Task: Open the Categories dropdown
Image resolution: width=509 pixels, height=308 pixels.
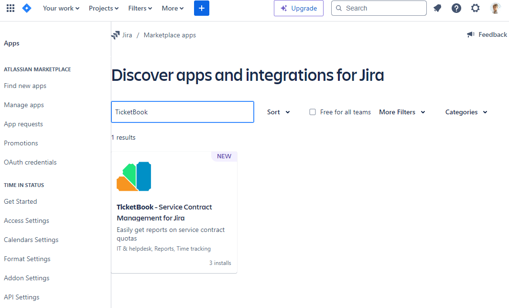Action: pos(466,112)
